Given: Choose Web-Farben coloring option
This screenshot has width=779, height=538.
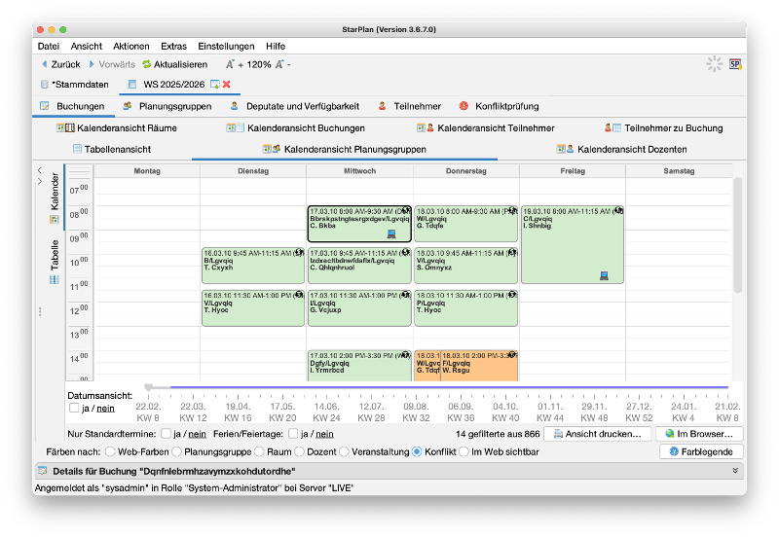Looking at the screenshot, I should pos(109,451).
